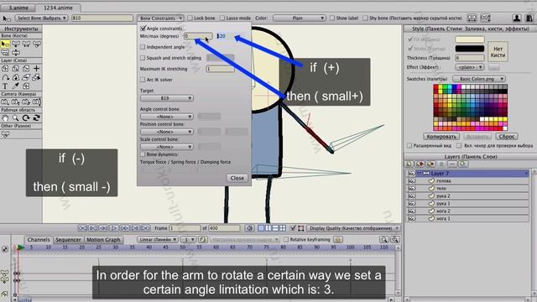537x302 pixels.
Task: Select the рука 2 layer row
Action: tap(467, 196)
